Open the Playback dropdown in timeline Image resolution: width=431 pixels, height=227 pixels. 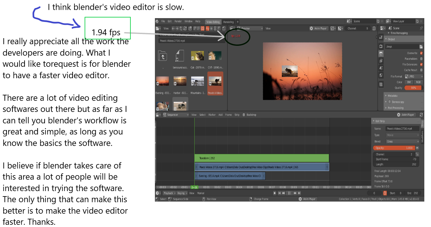(x=169, y=193)
